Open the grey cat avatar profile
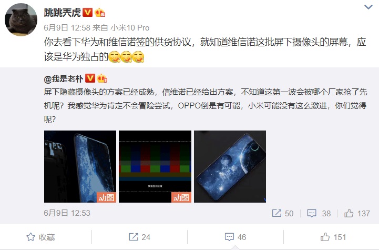This screenshot has width=379, height=250. coord(21,19)
